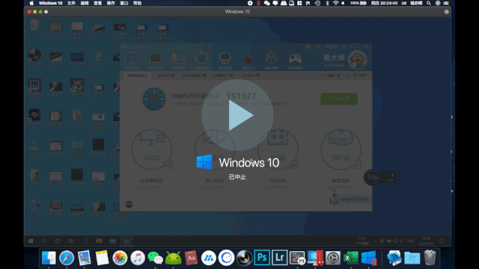
Task: Launch Safari from the Dock
Action: click(x=67, y=258)
